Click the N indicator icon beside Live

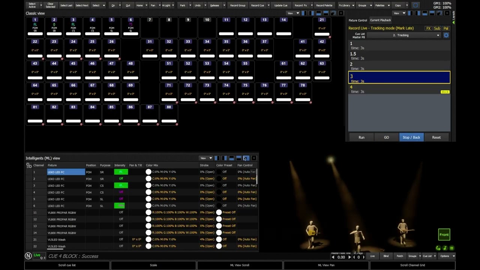[28, 256]
